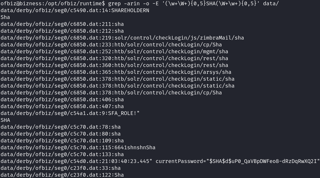Click the checkLogin/arsys/sha result line
Viewport: 320px width, 178px height.
click(116, 72)
